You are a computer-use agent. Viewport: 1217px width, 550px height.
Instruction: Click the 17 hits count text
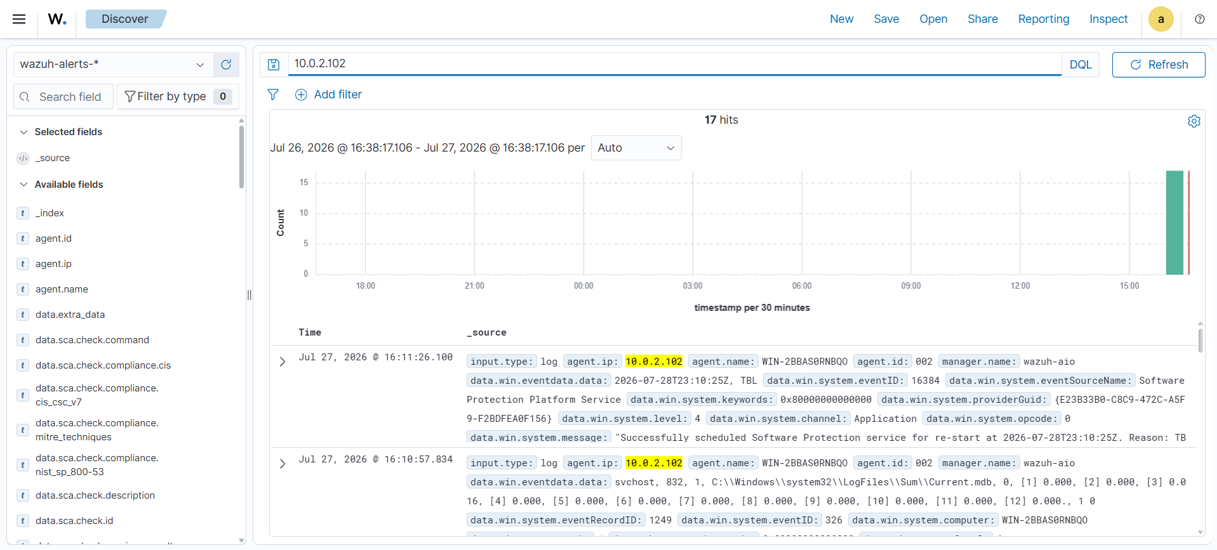(721, 120)
